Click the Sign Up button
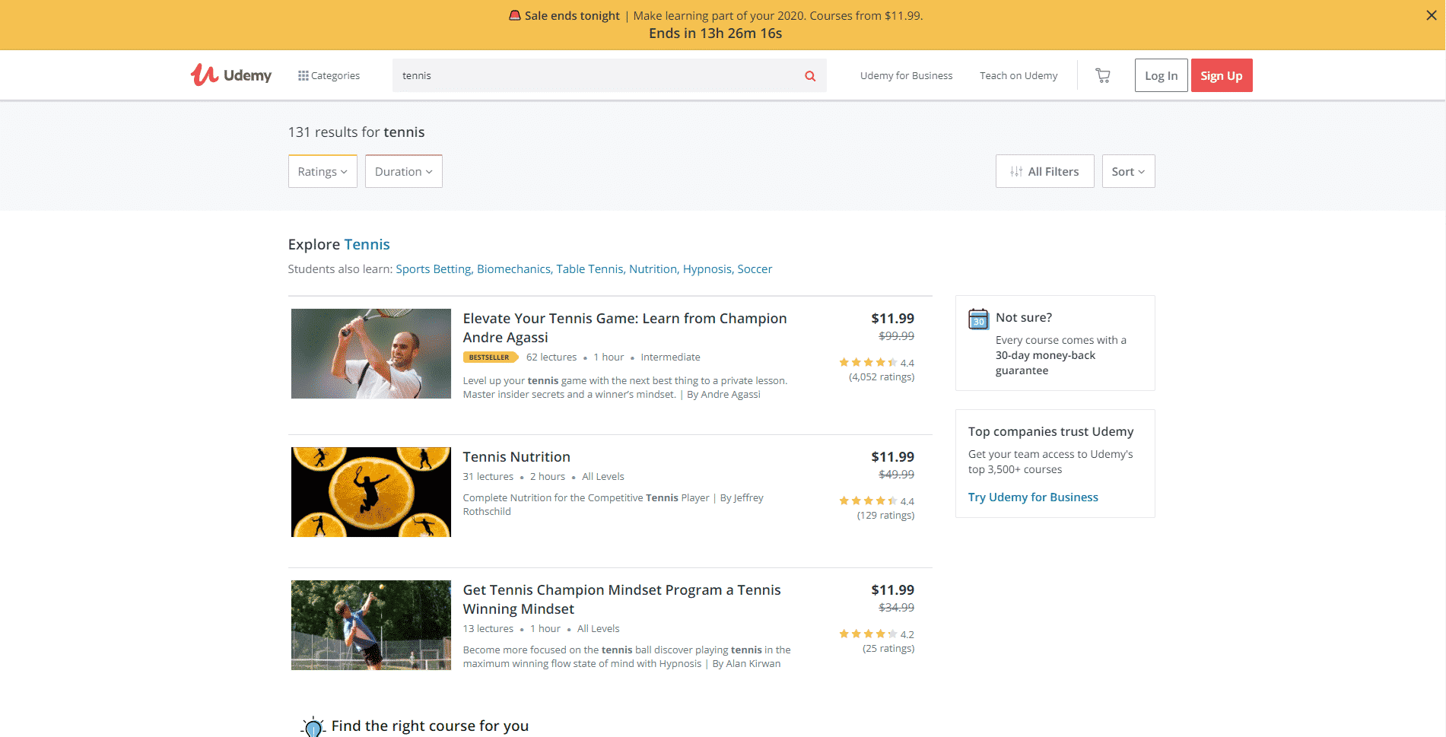Screen dimensions: 1446x737 click(x=1221, y=75)
